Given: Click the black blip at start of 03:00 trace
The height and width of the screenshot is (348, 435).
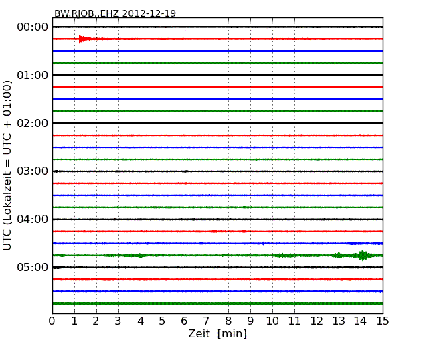Looking at the screenshot, I should [56, 171].
